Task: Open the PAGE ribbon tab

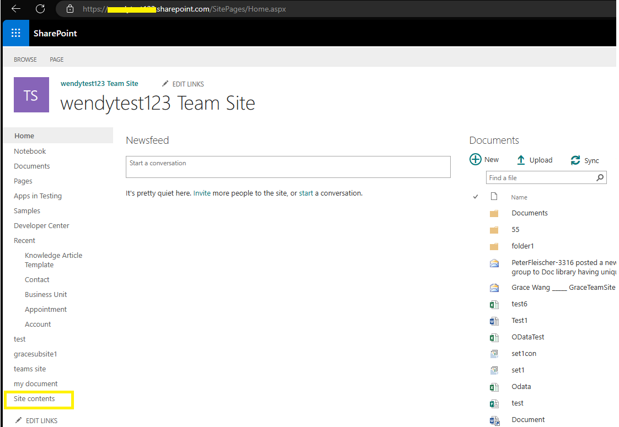Action: pos(56,60)
